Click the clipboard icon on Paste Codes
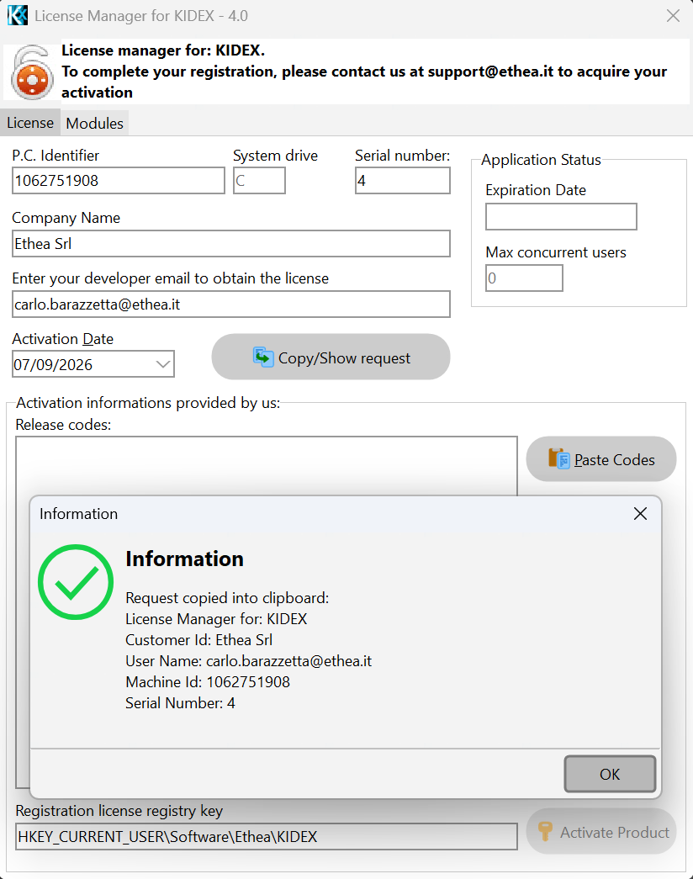 pyautogui.click(x=558, y=458)
